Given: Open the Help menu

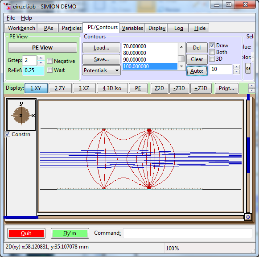Looking at the screenshot, I should point(26,18).
